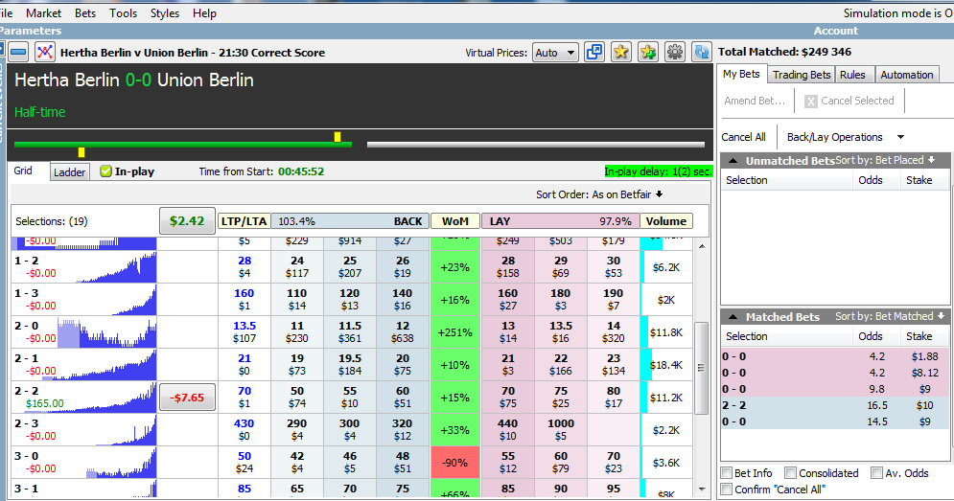Collapse the Matched Bets section
This screenshot has height=501, width=954.
click(x=733, y=317)
